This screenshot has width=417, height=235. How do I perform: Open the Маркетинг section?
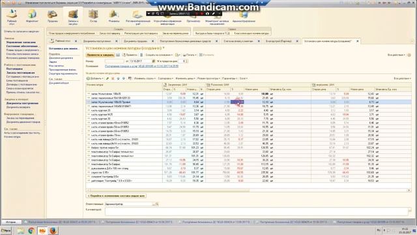32,16
